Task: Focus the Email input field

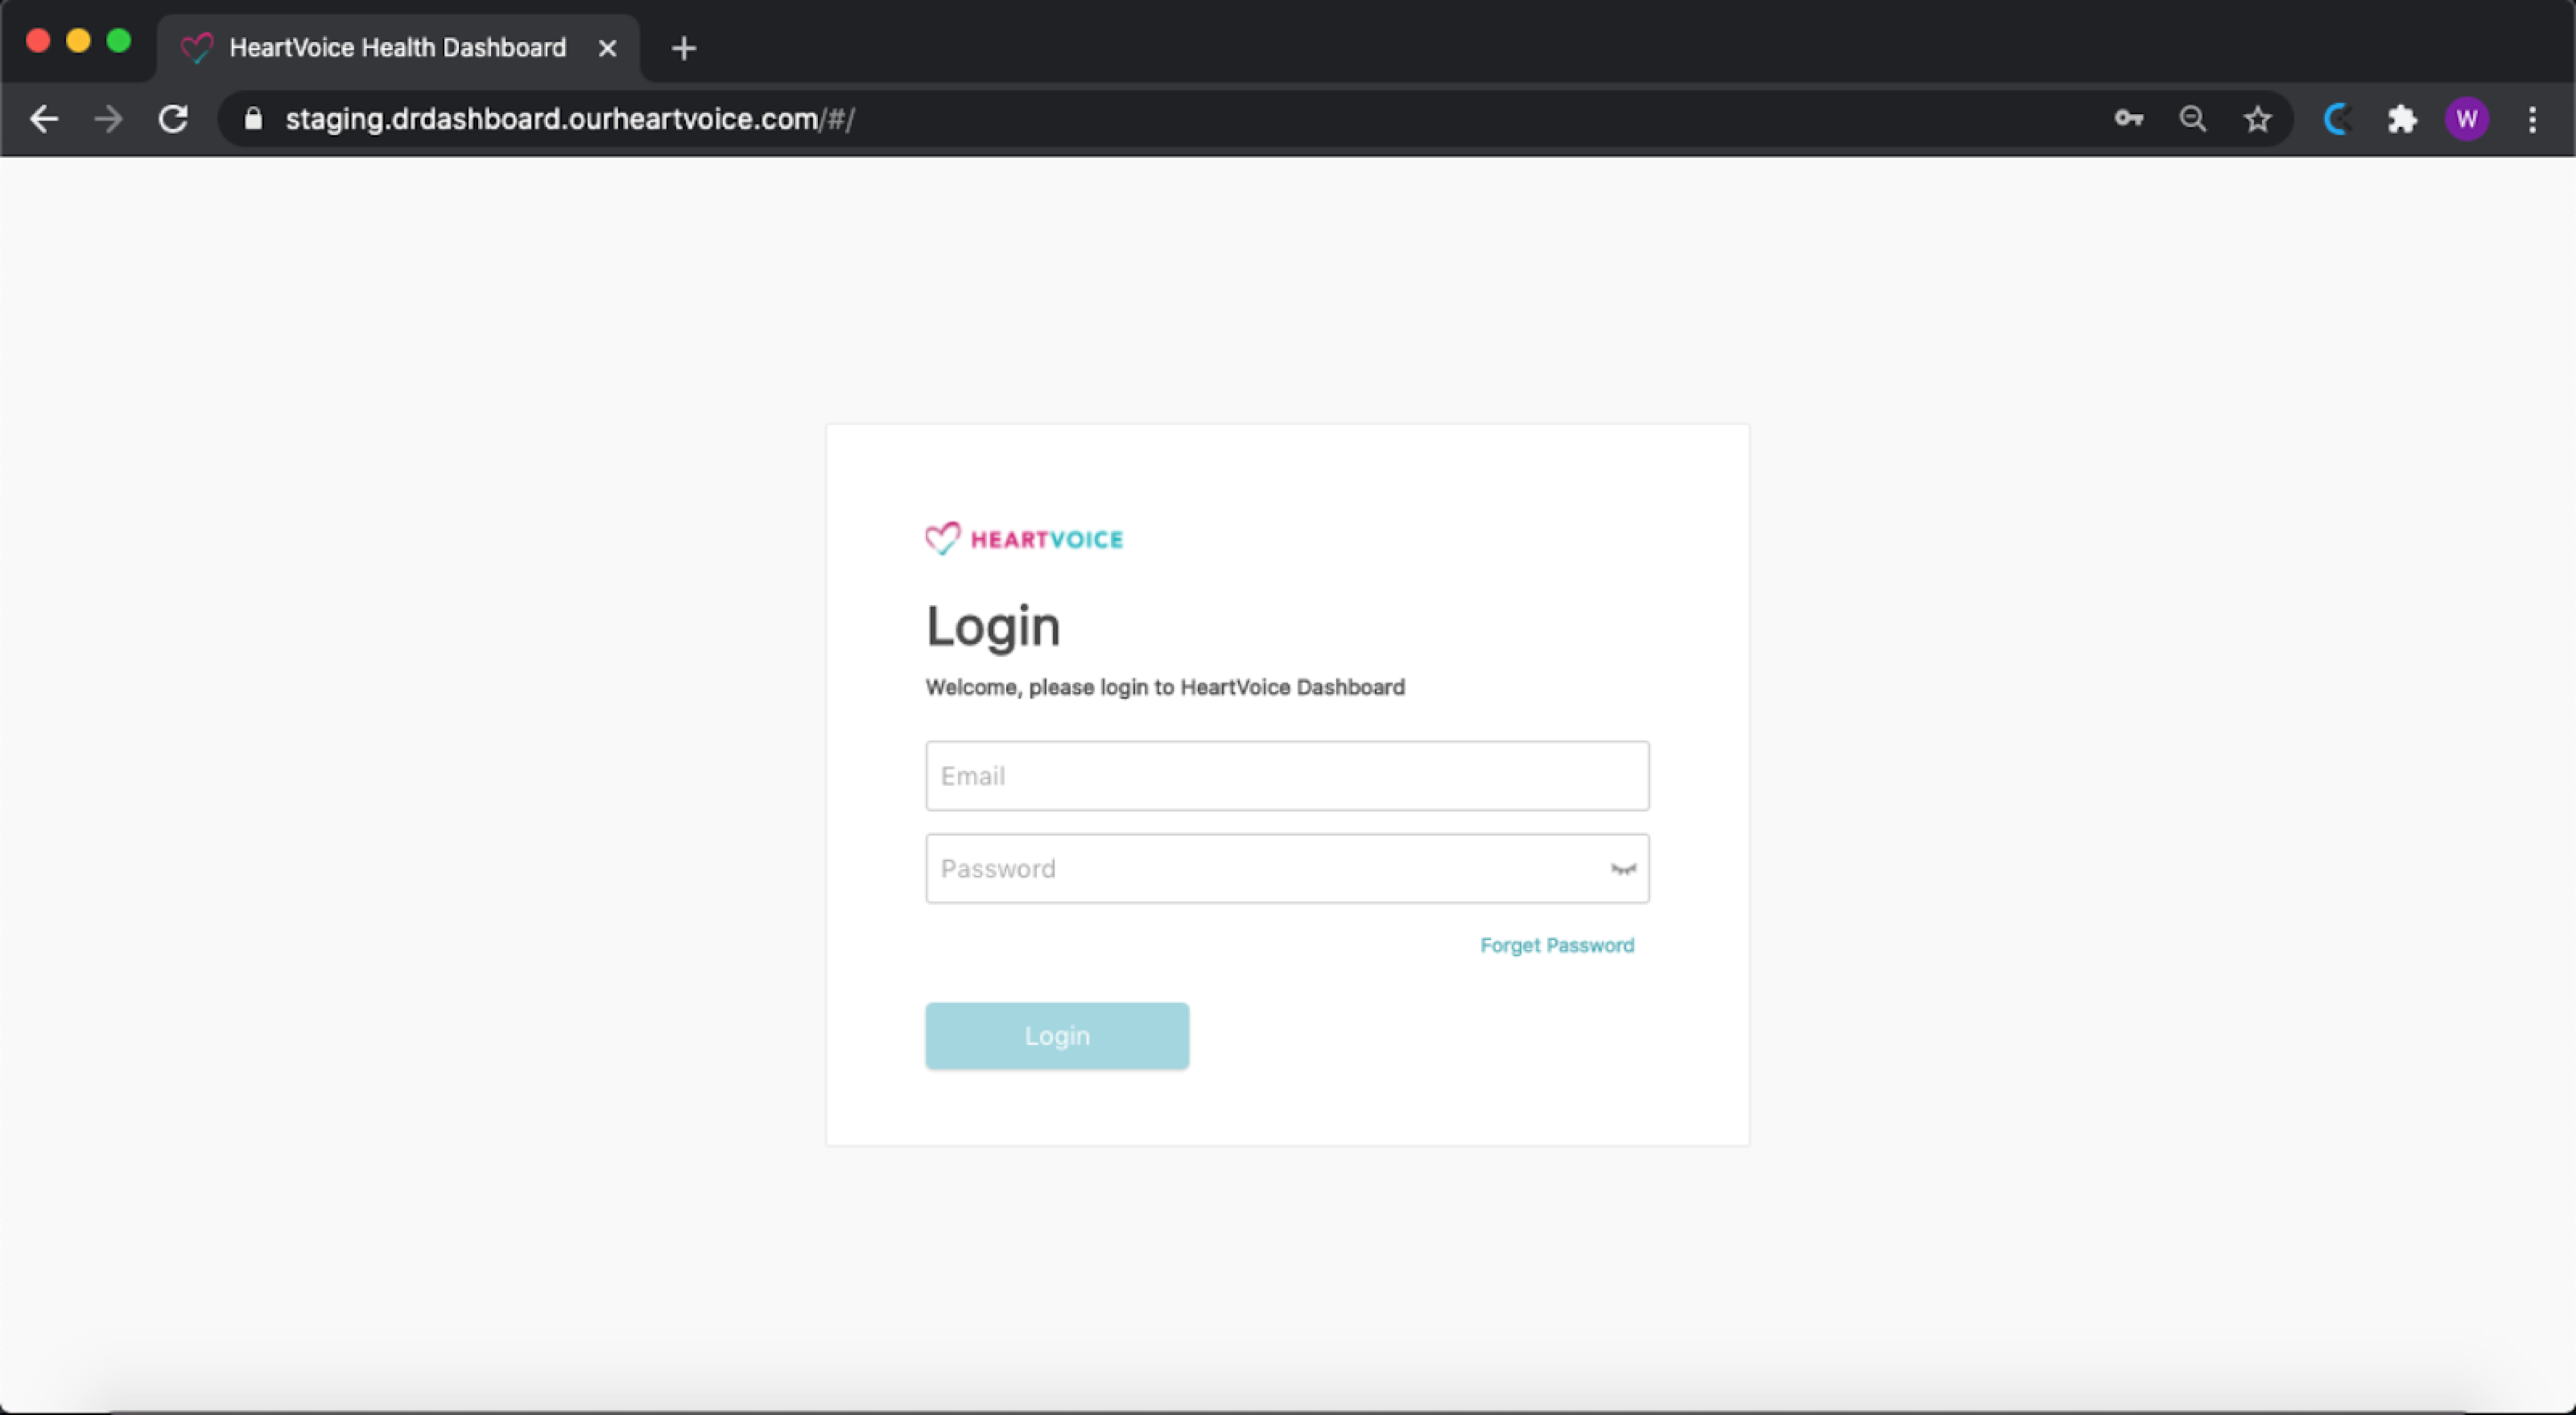Action: [x=1287, y=776]
